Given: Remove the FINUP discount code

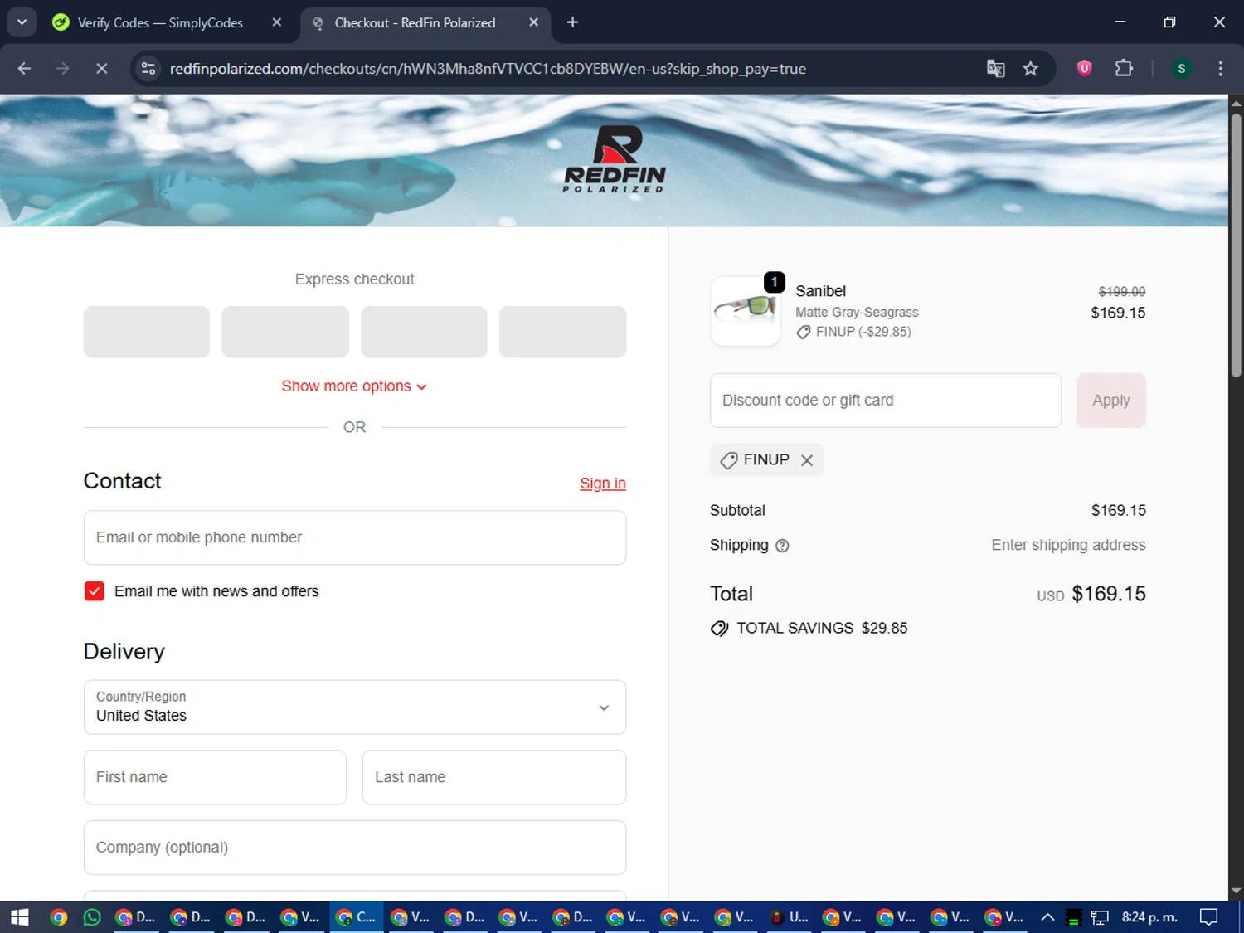Looking at the screenshot, I should 807,460.
